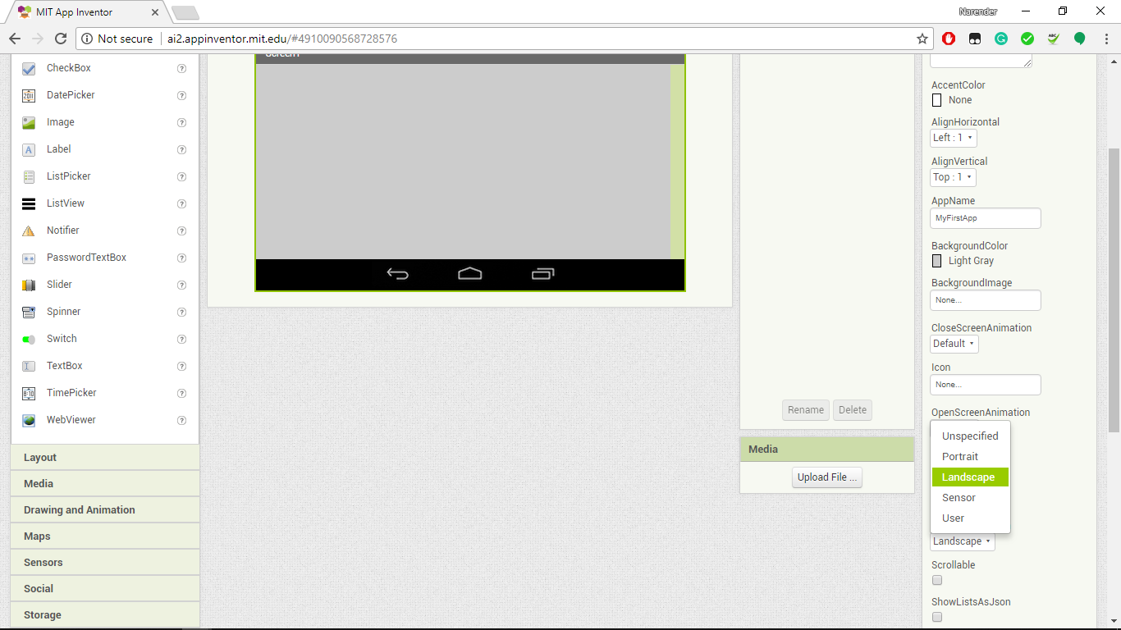Image resolution: width=1121 pixels, height=630 pixels.
Task: Open a new browser tab
Action: [185, 12]
